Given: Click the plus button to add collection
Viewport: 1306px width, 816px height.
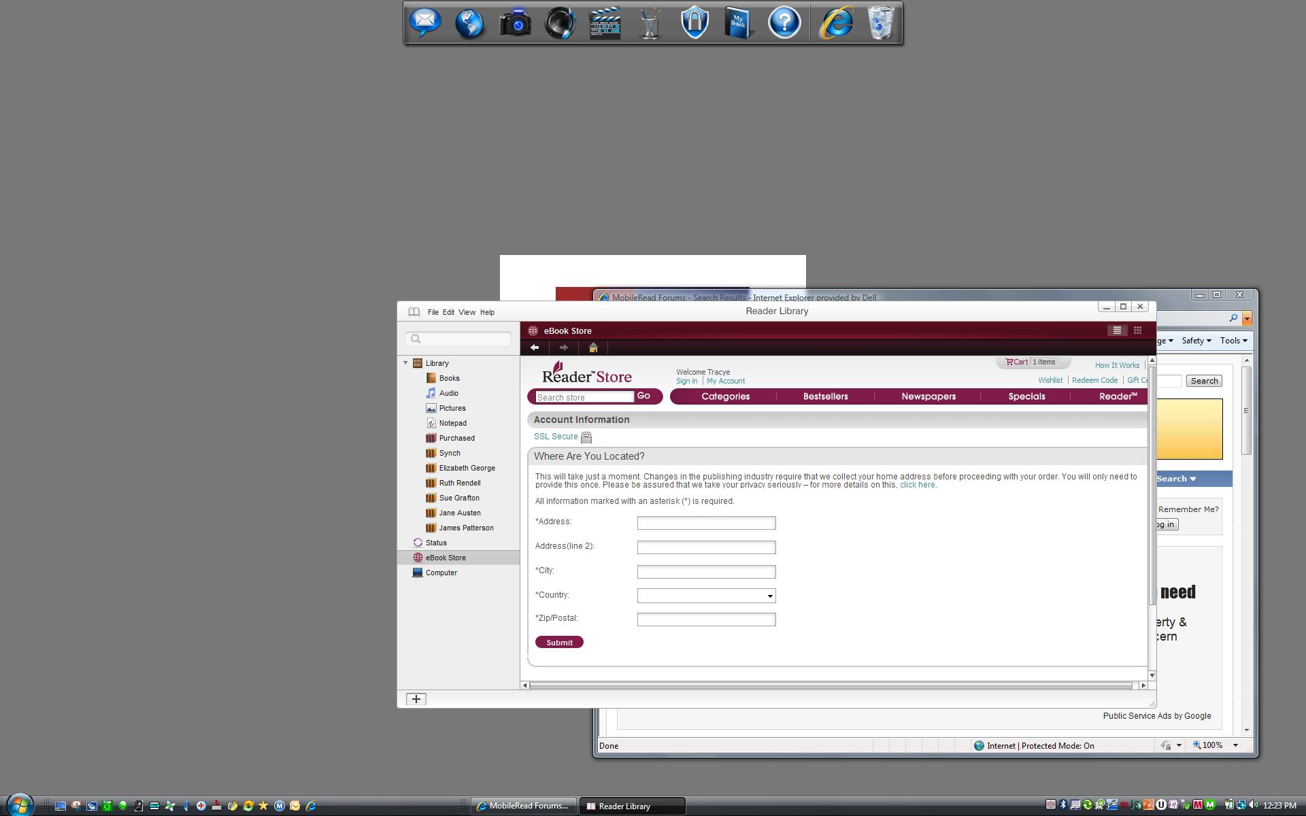Looking at the screenshot, I should (416, 699).
